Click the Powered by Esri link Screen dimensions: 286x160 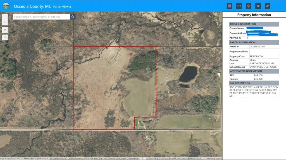coord(214,159)
